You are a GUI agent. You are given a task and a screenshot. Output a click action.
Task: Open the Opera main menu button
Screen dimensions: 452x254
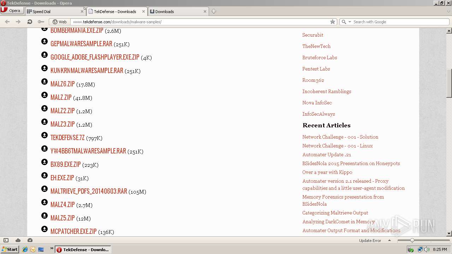(12, 11)
